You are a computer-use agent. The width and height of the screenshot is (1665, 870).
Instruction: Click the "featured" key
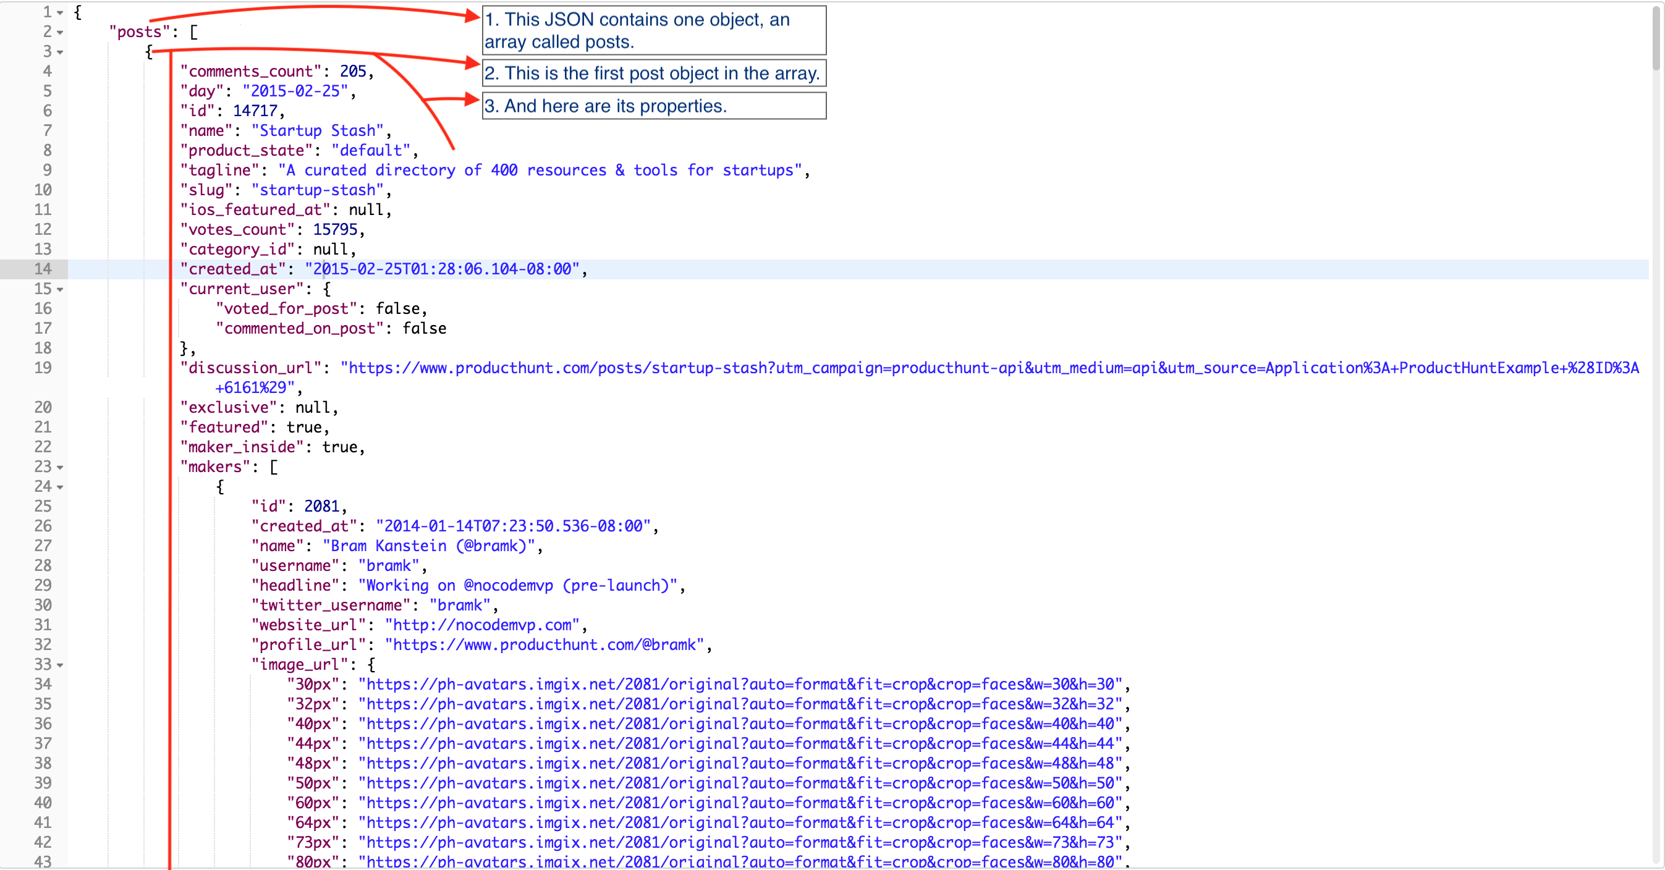(x=224, y=427)
